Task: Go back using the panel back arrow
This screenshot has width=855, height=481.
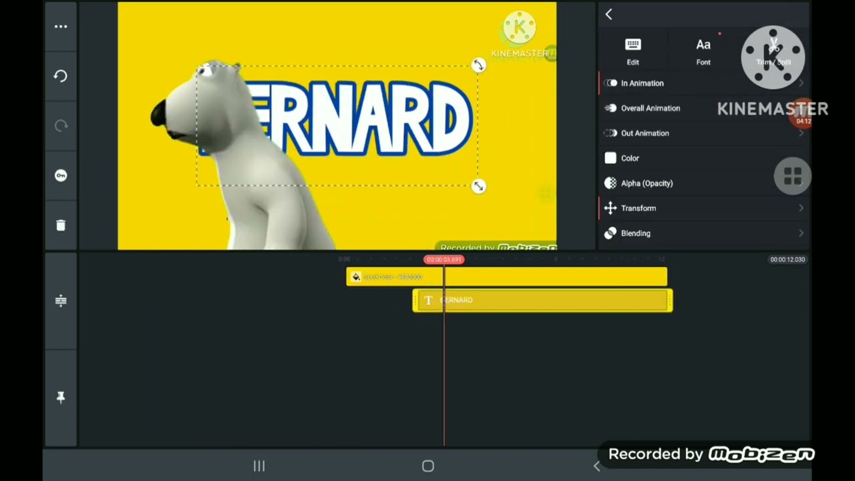Action: click(x=609, y=14)
